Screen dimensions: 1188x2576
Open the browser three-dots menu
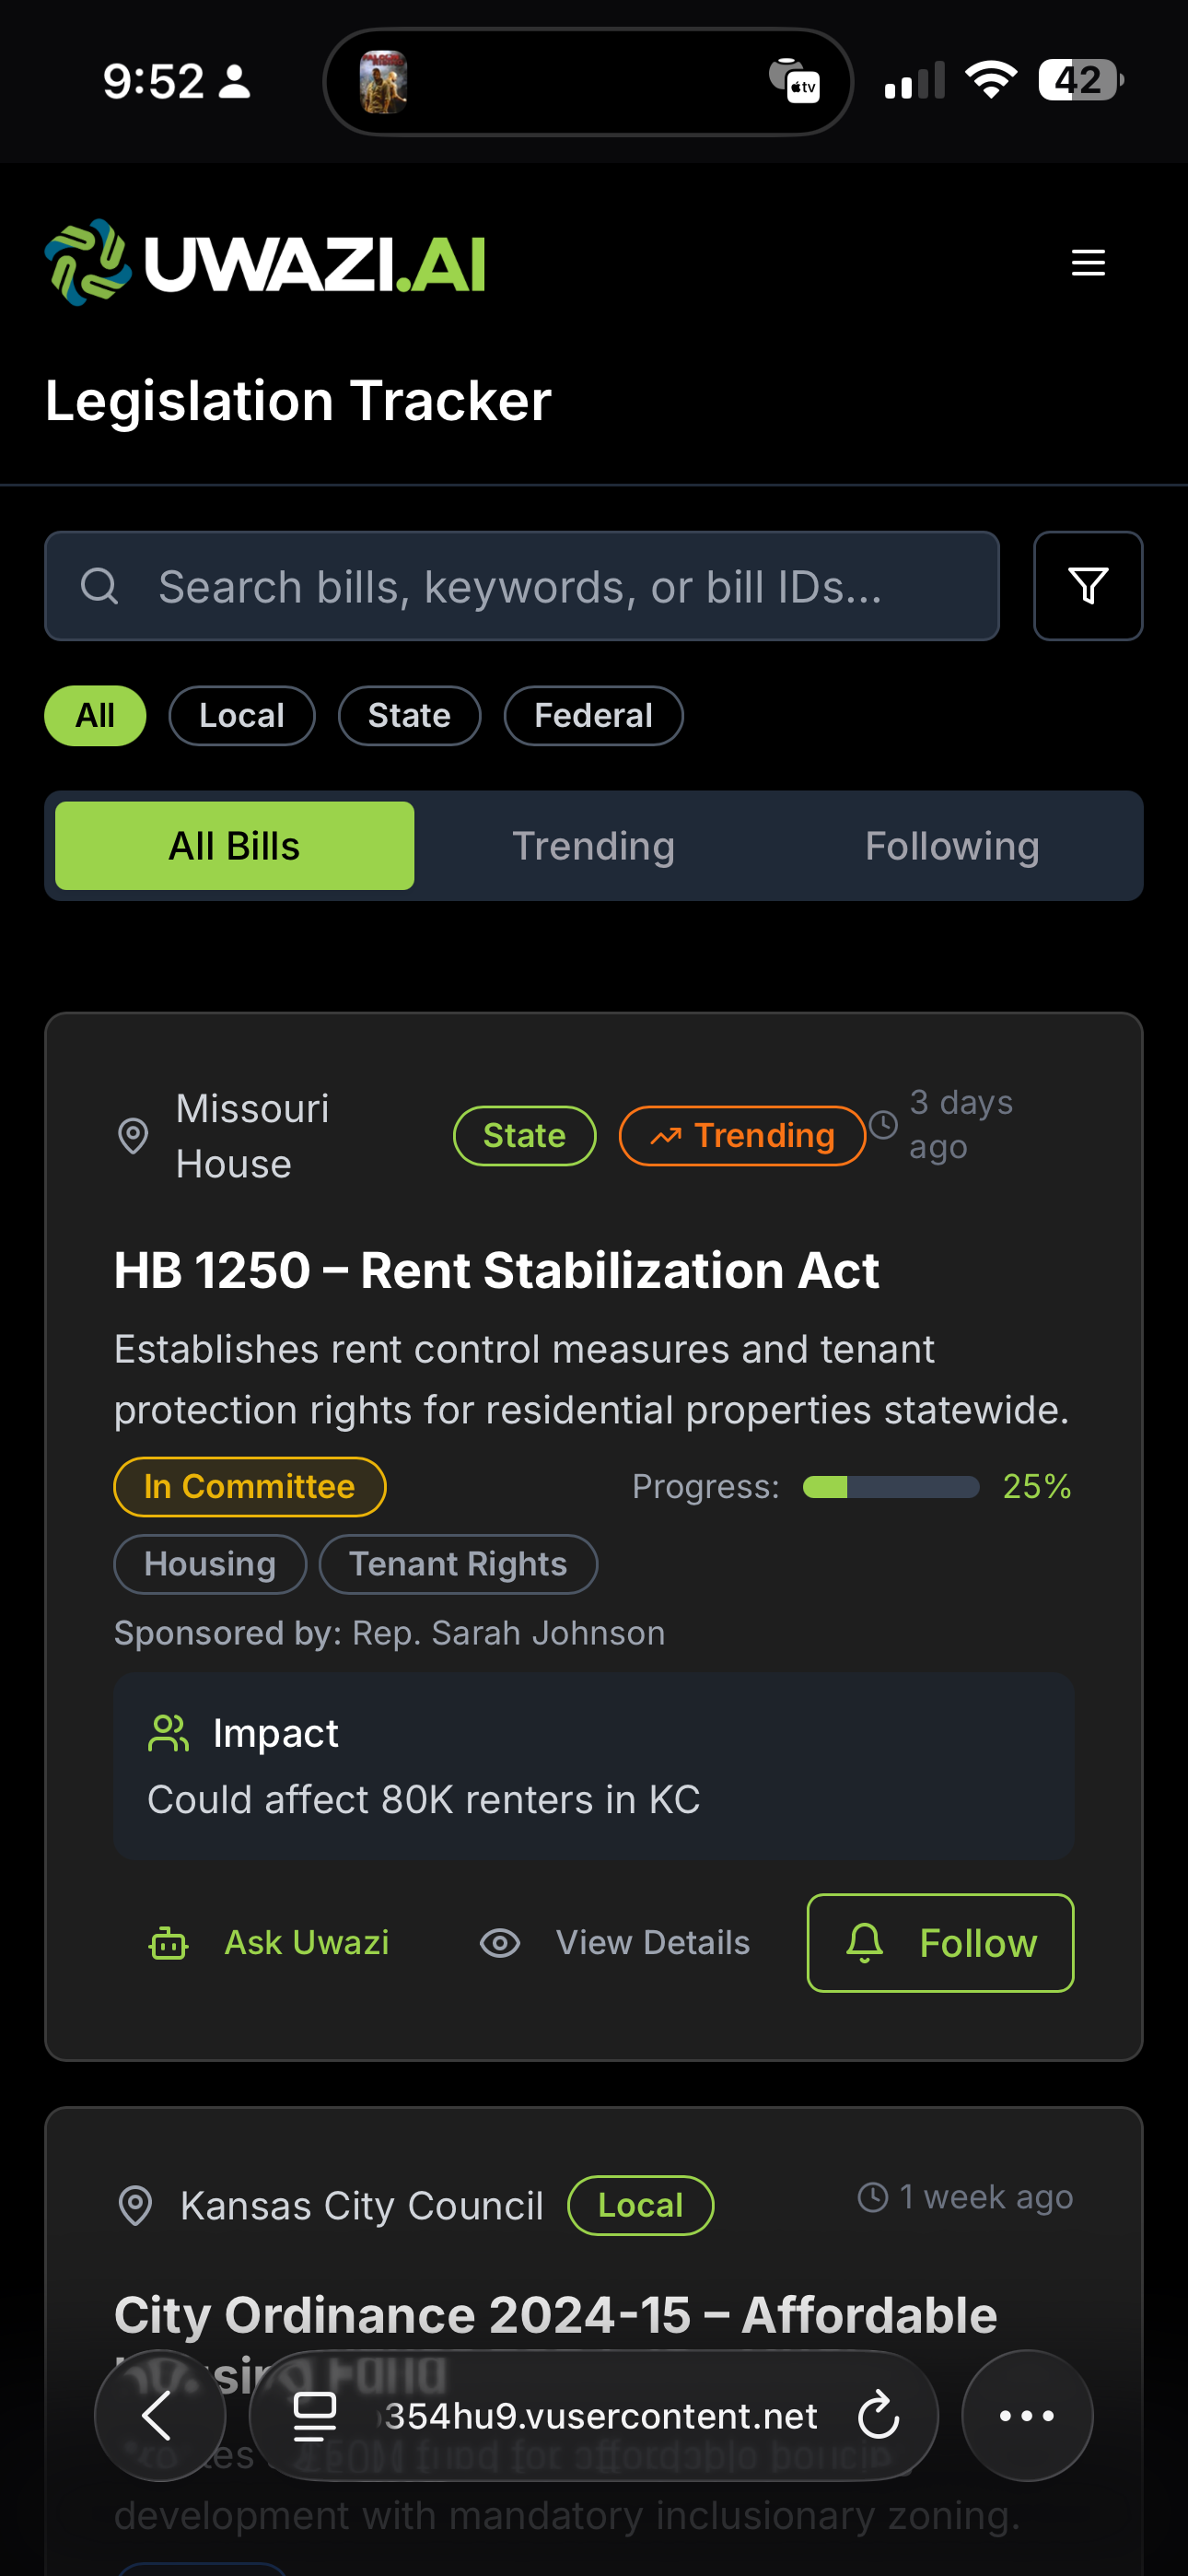(x=1026, y=2416)
